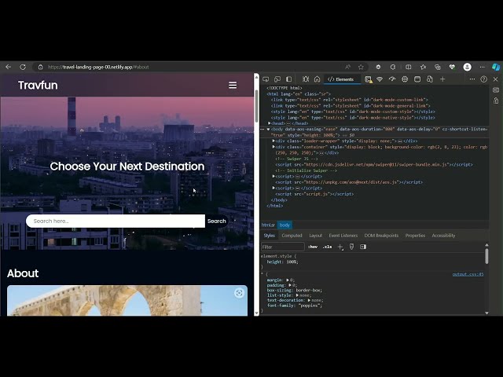
Task: Open the Accessibility tab
Action: [443, 236]
